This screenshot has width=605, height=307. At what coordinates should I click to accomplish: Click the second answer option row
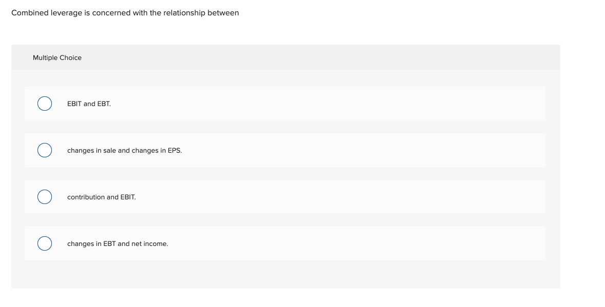point(285,150)
